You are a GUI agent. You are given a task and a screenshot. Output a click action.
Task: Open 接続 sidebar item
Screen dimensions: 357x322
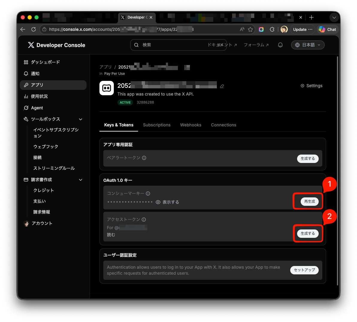pos(37,157)
